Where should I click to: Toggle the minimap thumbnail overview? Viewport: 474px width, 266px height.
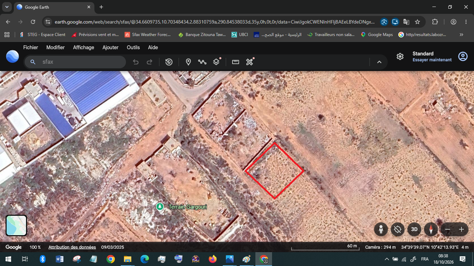pyautogui.click(x=16, y=225)
